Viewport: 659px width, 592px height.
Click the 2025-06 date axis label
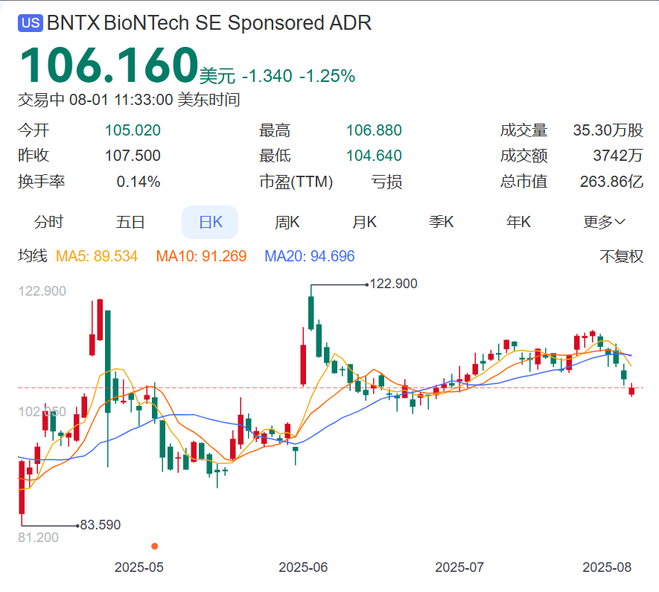tap(303, 567)
